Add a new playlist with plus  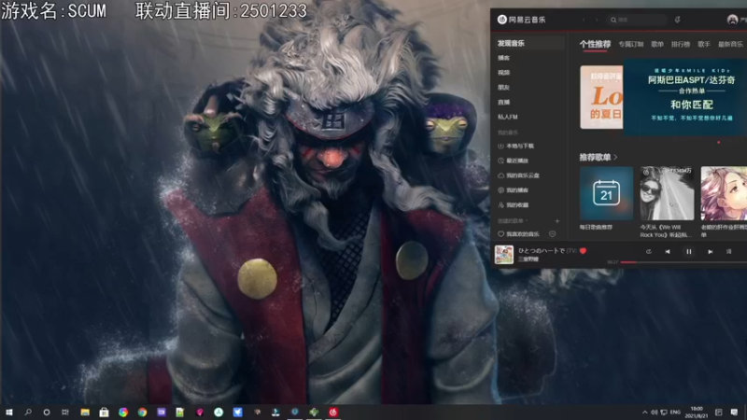[557, 221]
